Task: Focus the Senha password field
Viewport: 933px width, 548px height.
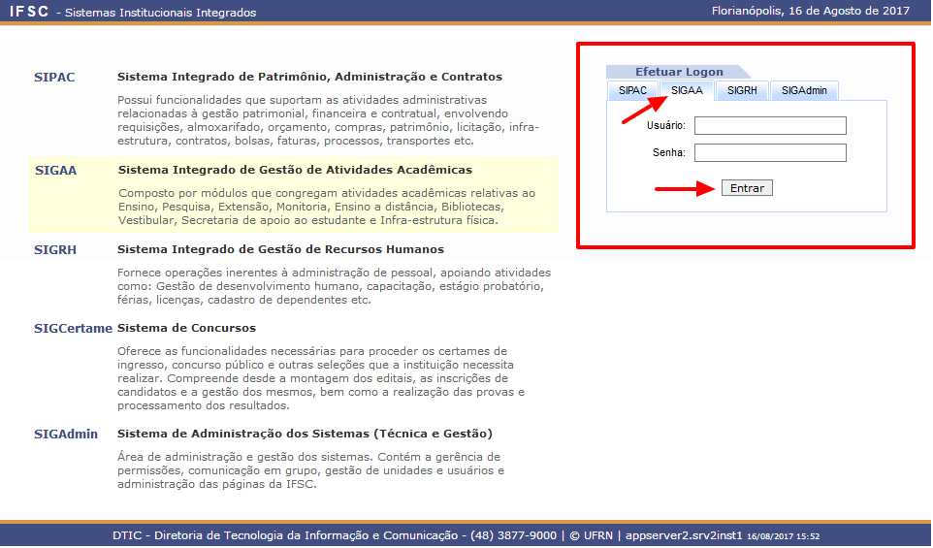Action: coord(770,153)
